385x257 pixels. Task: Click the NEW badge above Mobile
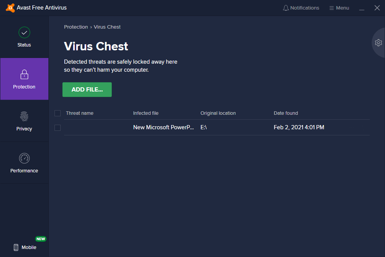[x=40, y=239]
